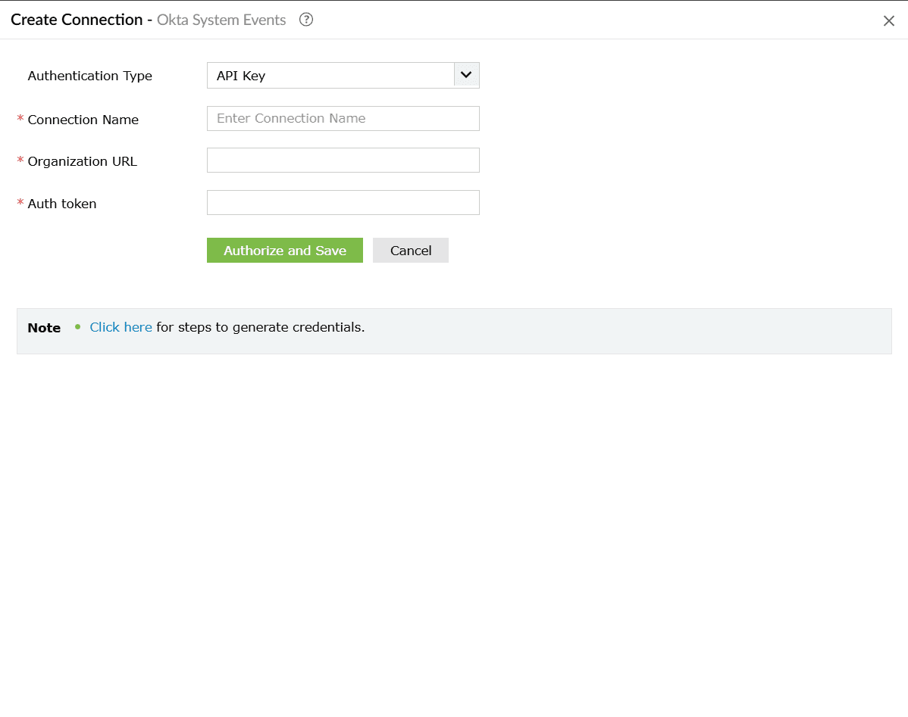Focus the Auth token input field
Viewport: 908px width, 717px height.
point(343,203)
